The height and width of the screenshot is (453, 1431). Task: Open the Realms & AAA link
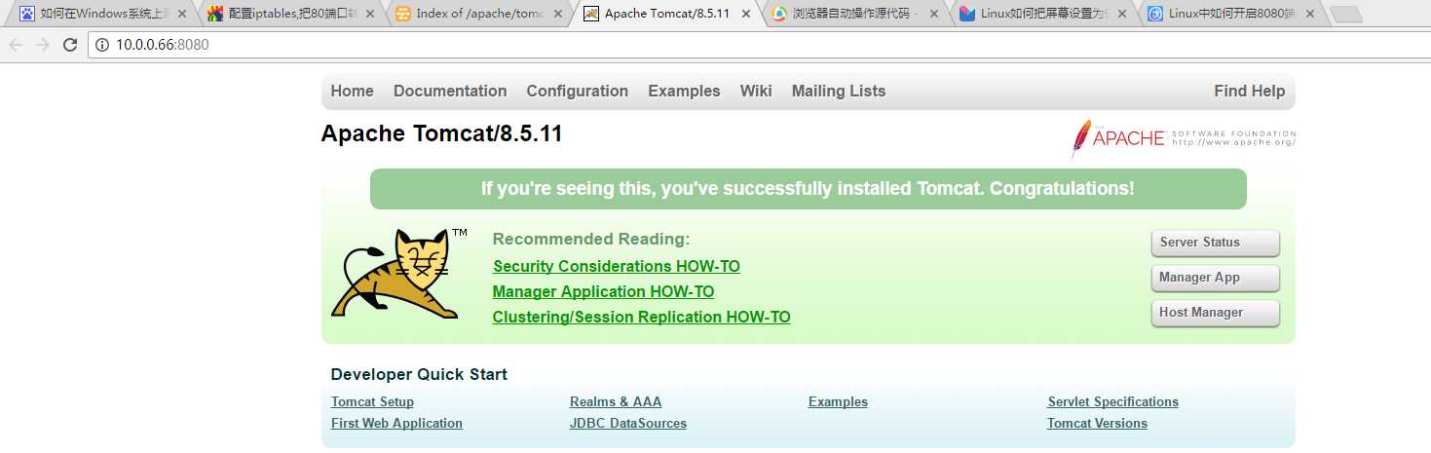point(616,401)
